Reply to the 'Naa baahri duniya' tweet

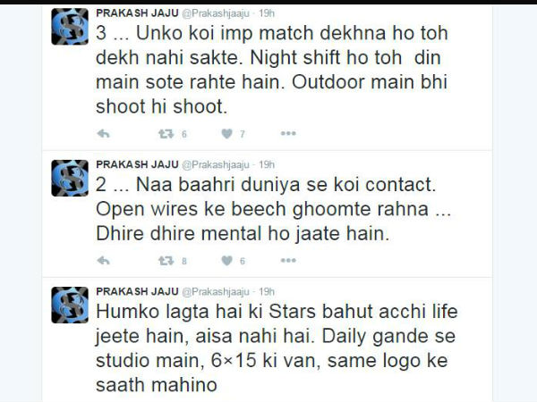tap(103, 261)
